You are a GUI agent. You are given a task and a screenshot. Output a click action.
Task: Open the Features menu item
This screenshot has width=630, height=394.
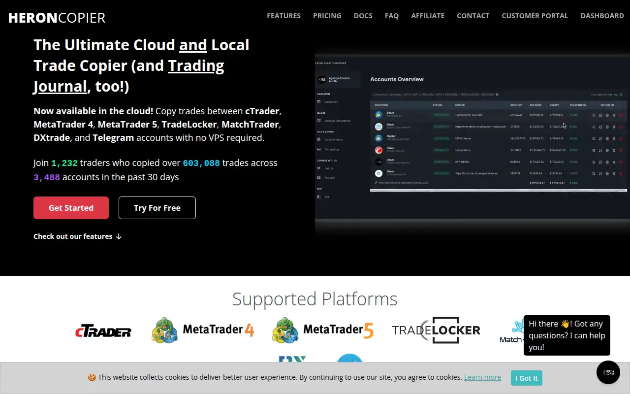coord(283,16)
